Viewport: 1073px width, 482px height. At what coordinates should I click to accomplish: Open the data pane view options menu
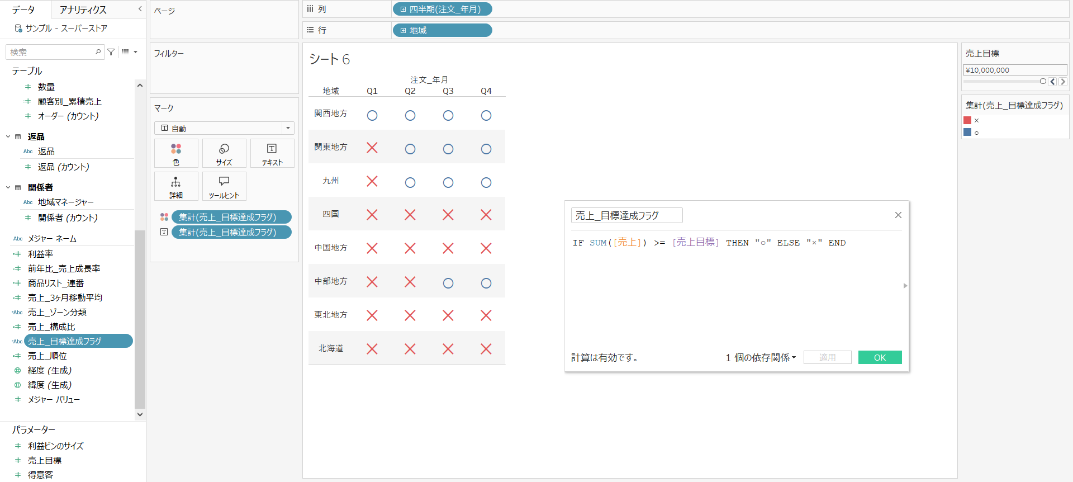tap(129, 52)
